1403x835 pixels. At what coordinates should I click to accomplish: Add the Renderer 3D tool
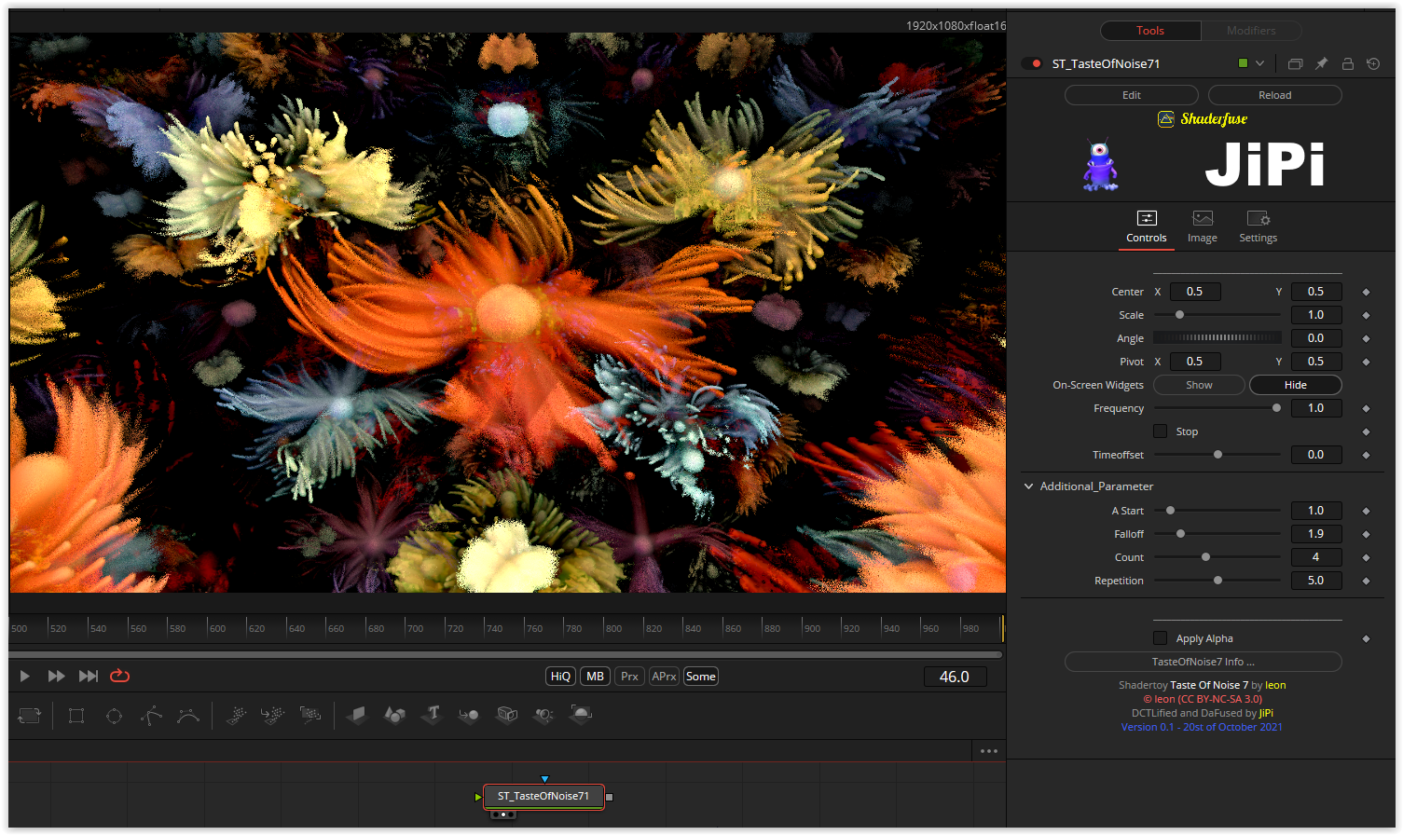coord(581,716)
